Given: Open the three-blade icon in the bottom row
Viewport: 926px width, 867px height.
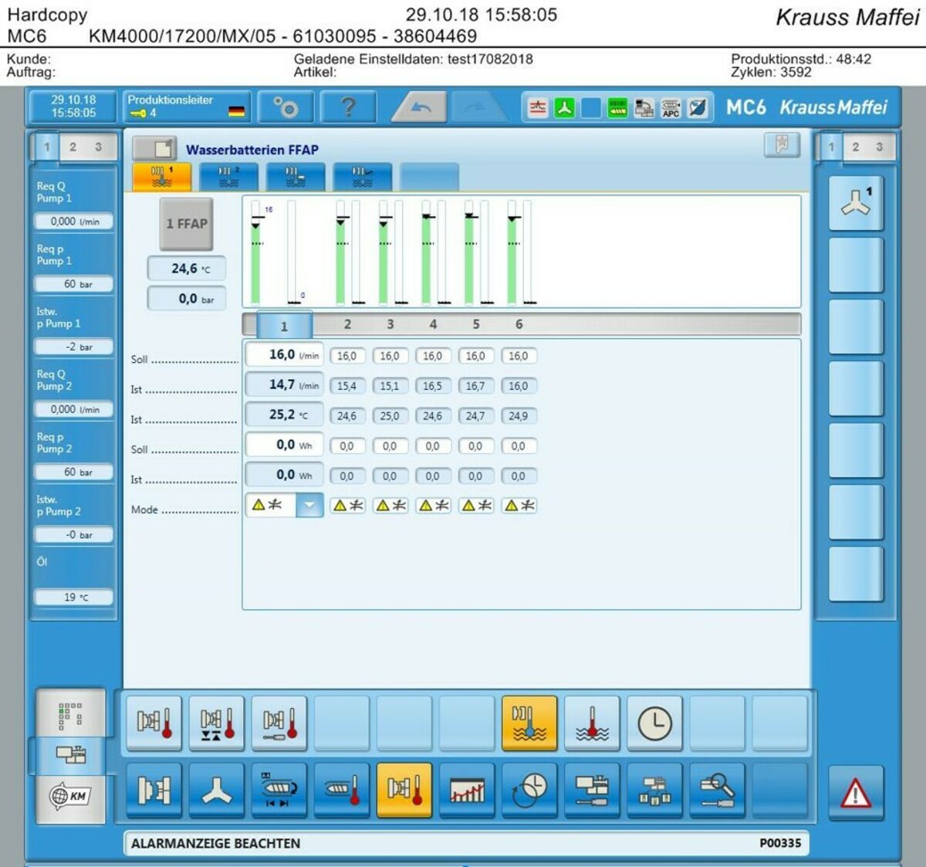Looking at the screenshot, I should [x=216, y=790].
